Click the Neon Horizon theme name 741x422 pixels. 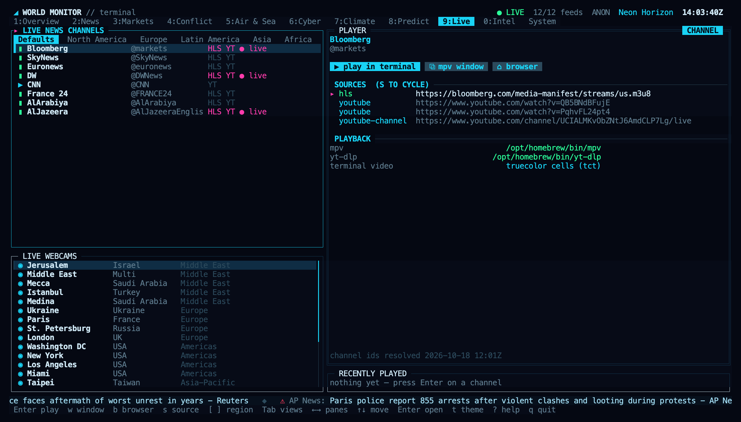(646, 12)
